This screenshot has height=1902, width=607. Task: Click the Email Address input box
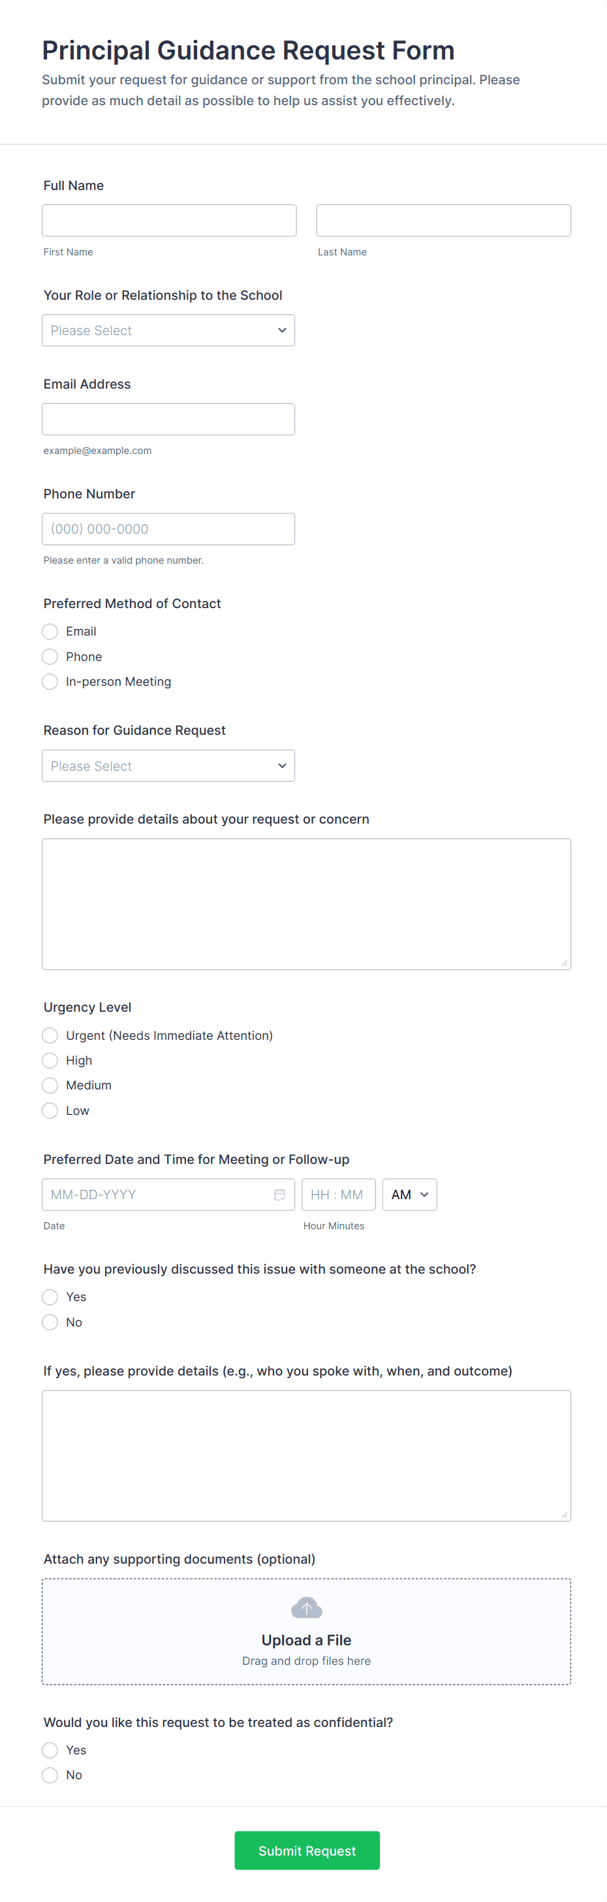click(x=168, y=419)
